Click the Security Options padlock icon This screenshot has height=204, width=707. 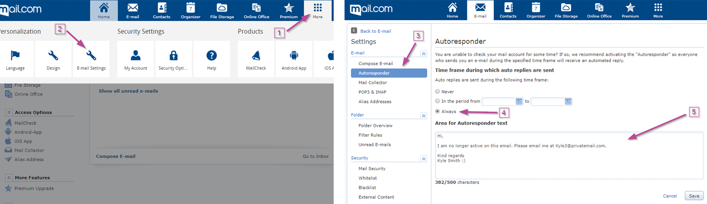[x=173, y=56]
